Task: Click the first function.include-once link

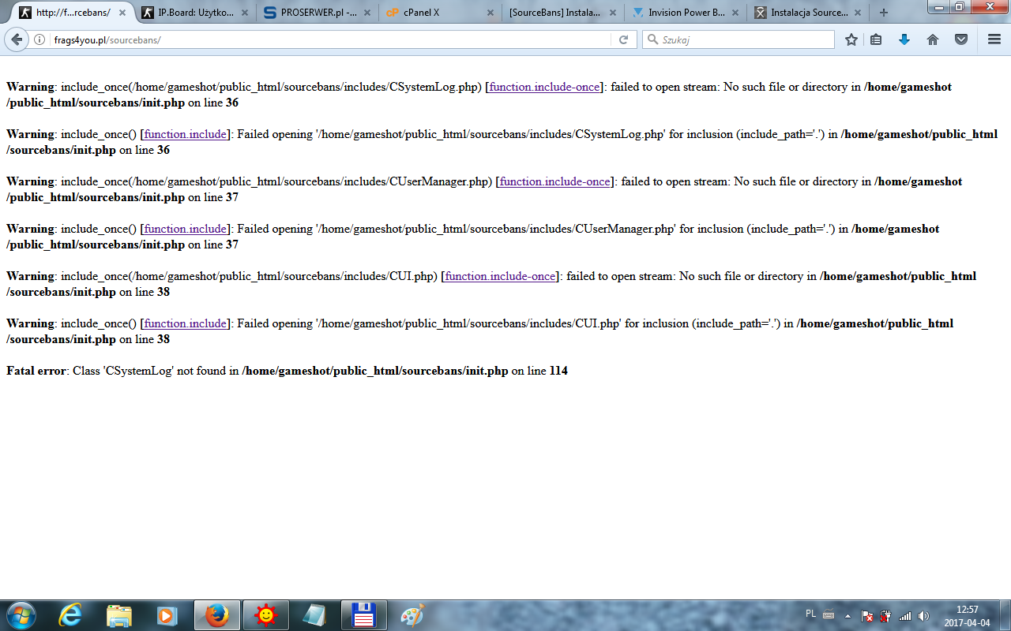Action: (544, 87)
